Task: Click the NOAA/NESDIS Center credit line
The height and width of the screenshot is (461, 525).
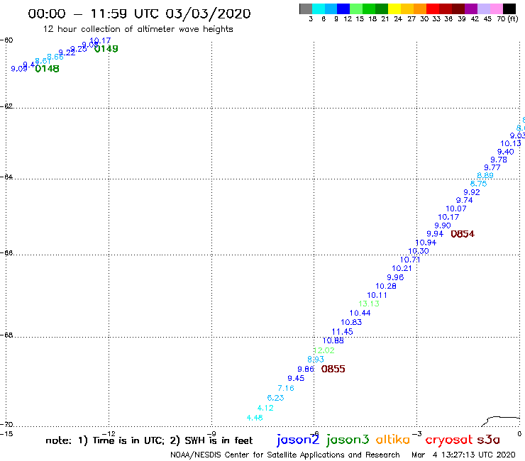Action: click(285, 455)
